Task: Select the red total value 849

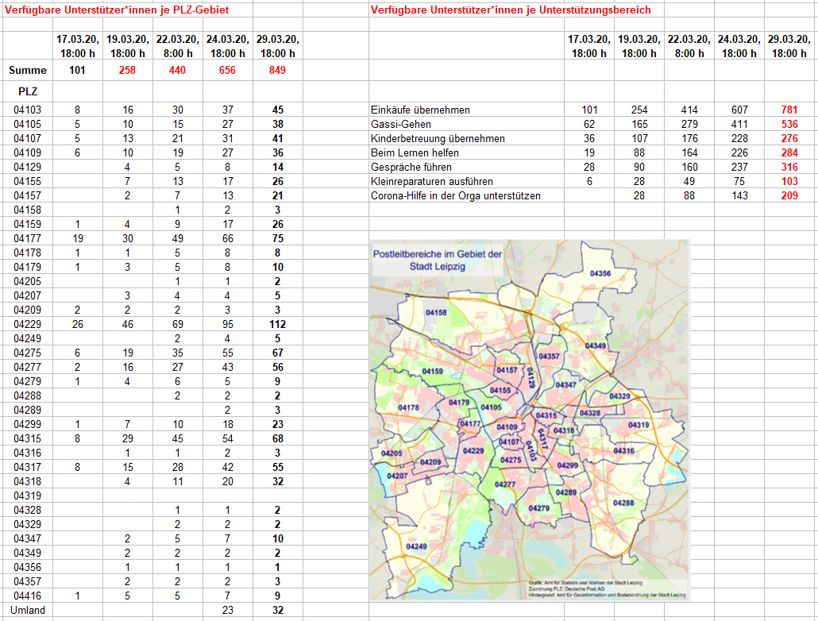Action: (277, 71)
